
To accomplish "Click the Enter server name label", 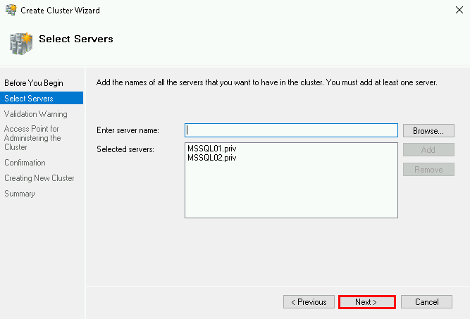I will (x=128, y=130).
